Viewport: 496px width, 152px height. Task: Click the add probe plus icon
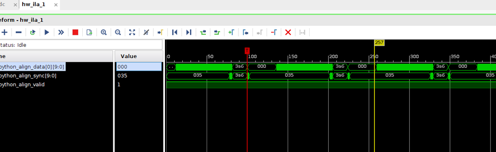[5, 32]
